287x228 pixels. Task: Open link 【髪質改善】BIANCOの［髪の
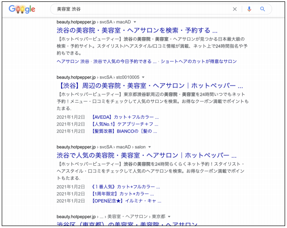point(124,131)
